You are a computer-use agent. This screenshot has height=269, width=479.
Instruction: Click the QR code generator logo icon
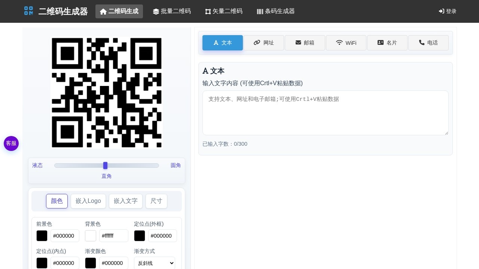(28, 11)
